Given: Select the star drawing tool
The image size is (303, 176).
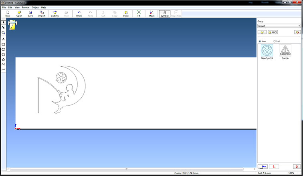Looking at the screenshot, I should pos(3,59).
